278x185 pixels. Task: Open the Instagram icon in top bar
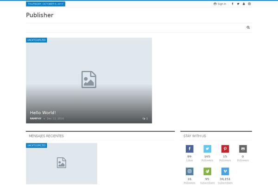(249, 4)
